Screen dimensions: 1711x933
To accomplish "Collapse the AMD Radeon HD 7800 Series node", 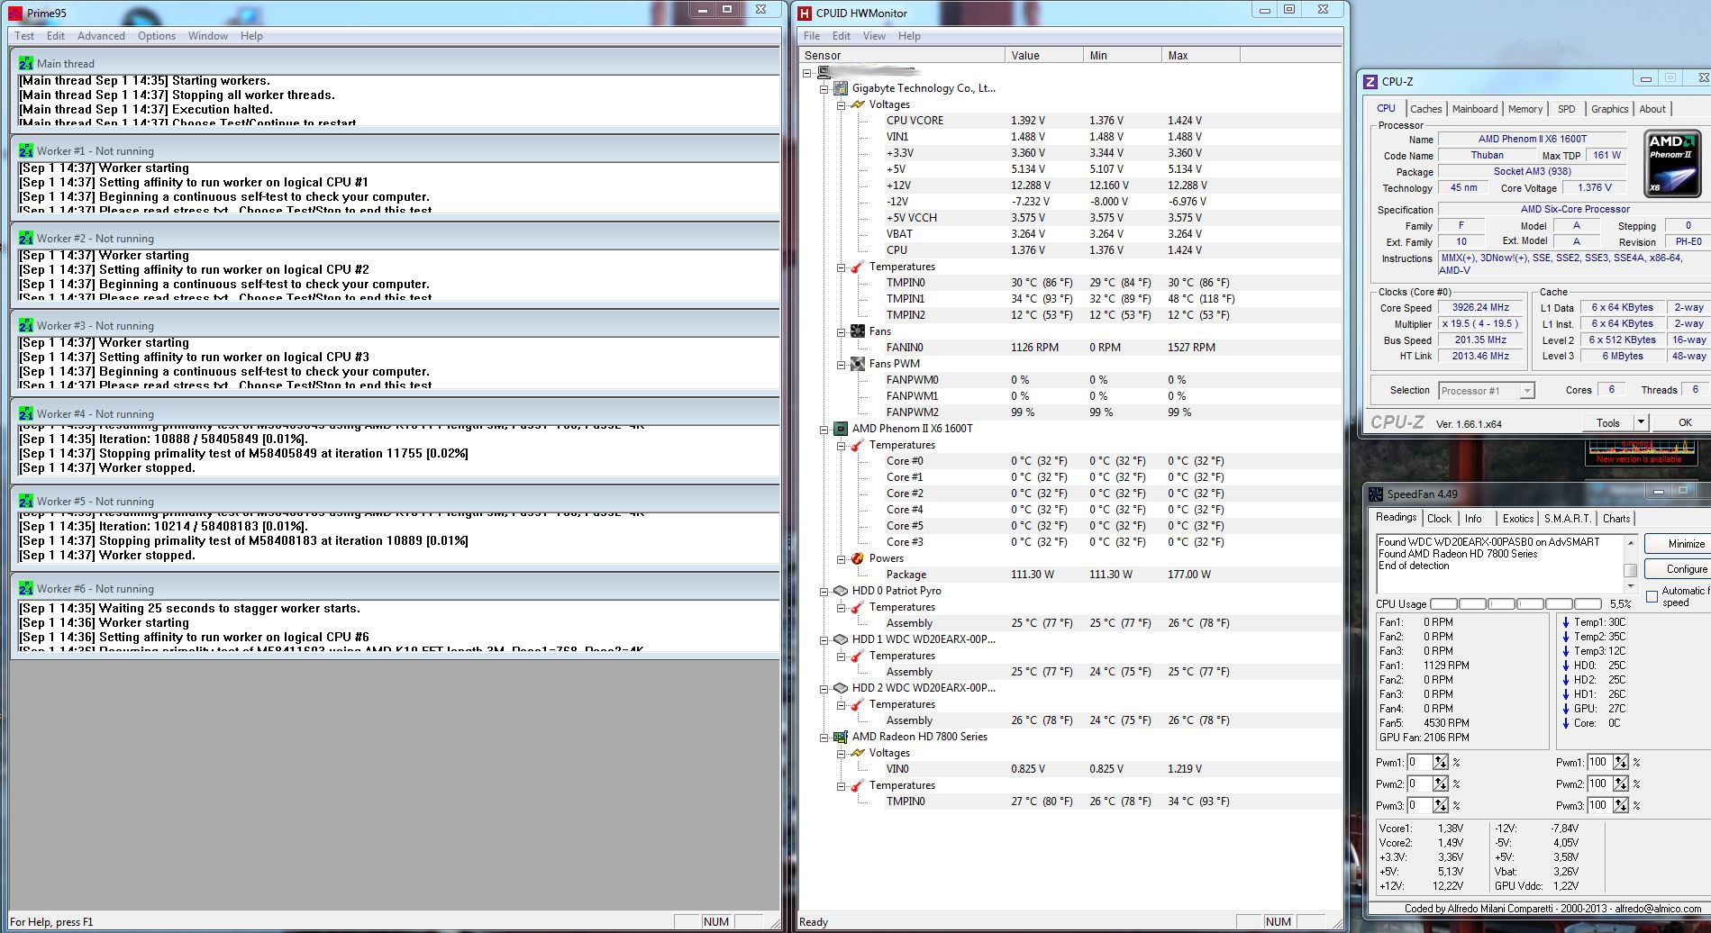I will [824, 737].
